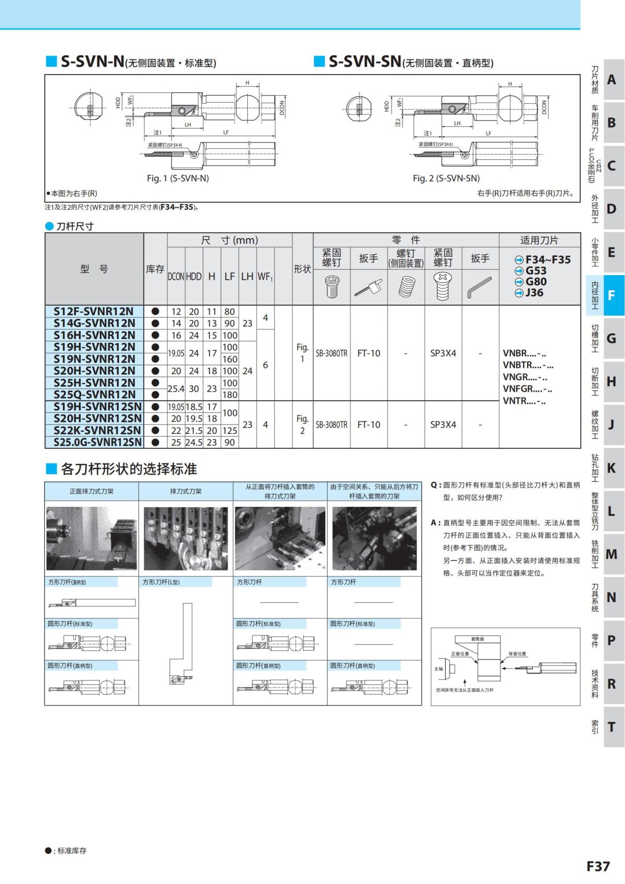This screenshot has height=884, width=625.
Task: Select model S19N-SVNR12N row
Action: [94, 359]
